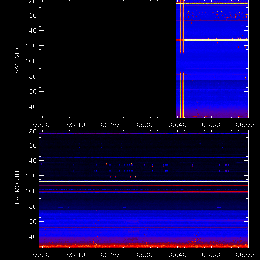Pick the 80 tick label on LEARMONTH plot

point(33,206)
